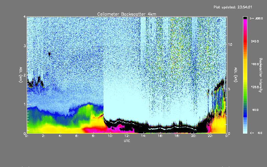Pick the magenta band of the colorbar
267x167 pixels.
click(x=245, y=22)
